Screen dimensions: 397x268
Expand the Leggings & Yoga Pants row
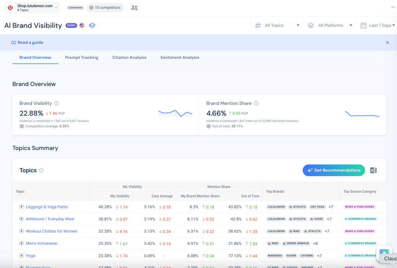point(22,207)
